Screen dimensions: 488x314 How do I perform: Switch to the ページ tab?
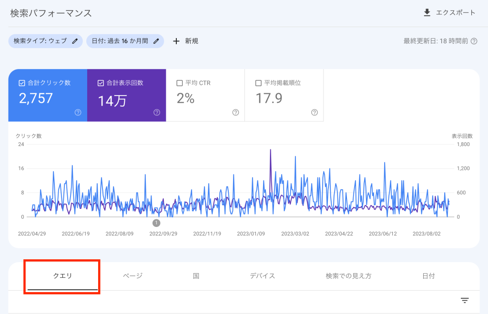click(132, 276)
